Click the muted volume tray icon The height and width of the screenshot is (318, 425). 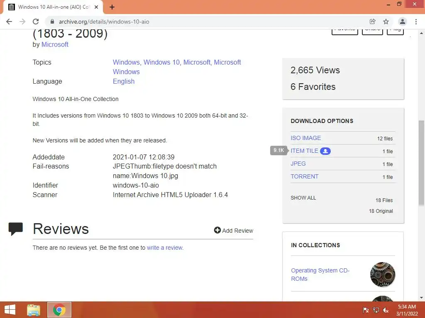[386, 310]
